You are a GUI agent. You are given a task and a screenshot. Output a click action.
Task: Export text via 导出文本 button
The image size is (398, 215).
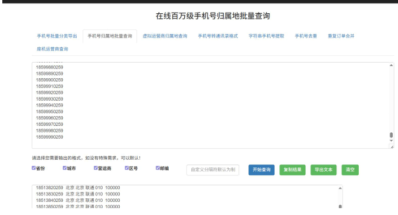coord(323,170)
